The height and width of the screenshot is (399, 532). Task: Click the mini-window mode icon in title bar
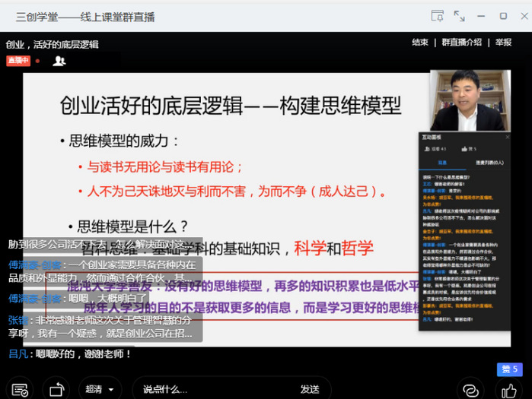click(x=437, y=15)
